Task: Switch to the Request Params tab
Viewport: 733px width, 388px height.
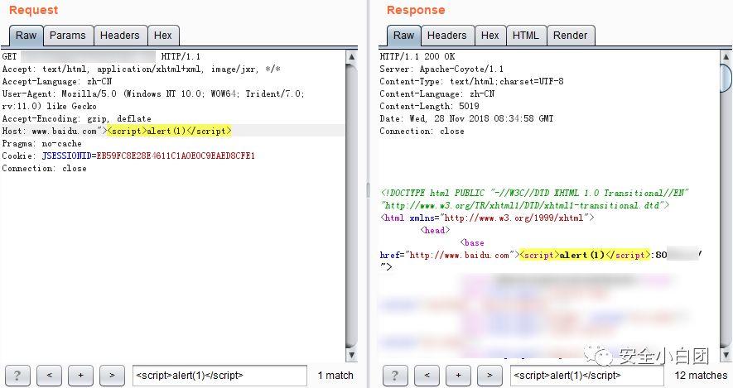Action: pyautogui.click(x=68, y=36)
